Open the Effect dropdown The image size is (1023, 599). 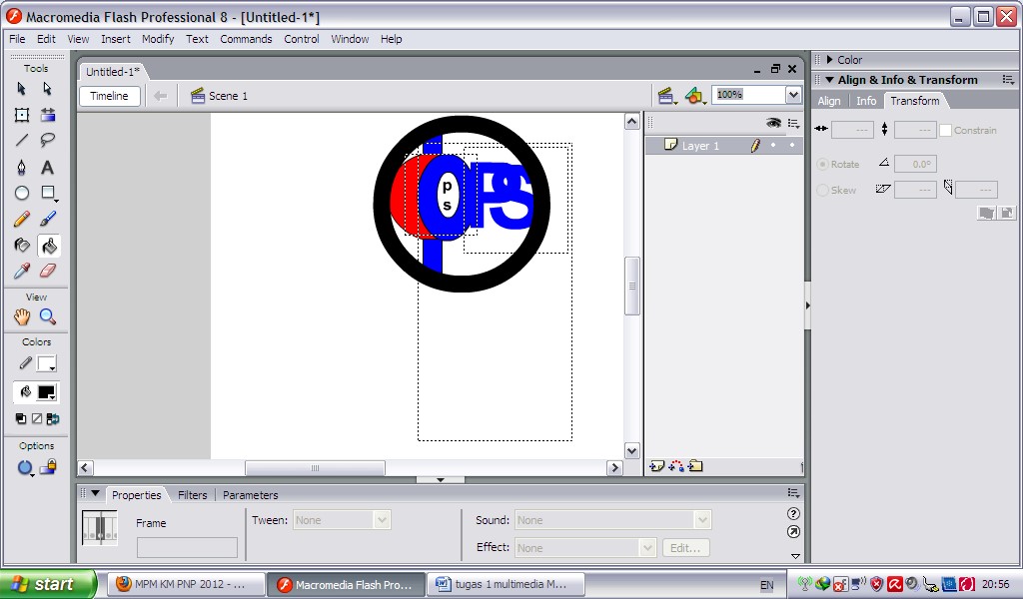pyautogui.click(x=647, y=548)
